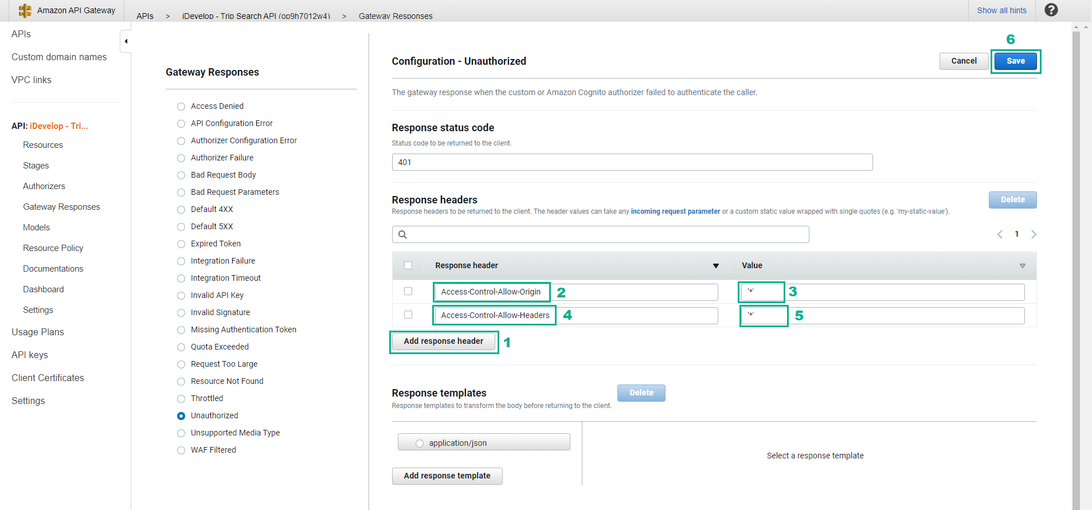Click Delete button for response headers

(x=1013, y=200)
